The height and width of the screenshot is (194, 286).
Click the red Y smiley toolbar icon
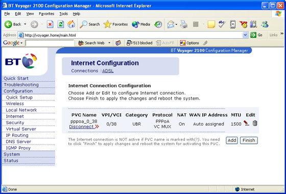[x=243, y=25]
